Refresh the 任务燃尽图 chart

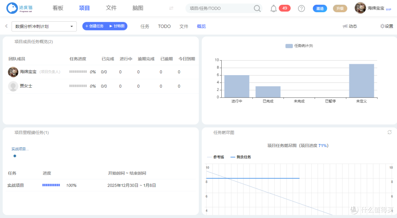pos(389,132)
